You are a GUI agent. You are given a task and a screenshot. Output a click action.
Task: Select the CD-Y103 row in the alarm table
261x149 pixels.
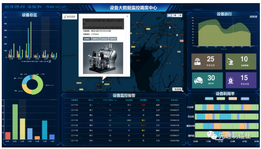coord(124,105)
